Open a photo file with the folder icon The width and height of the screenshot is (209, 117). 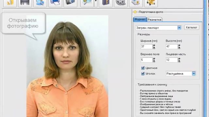pyautogui.click(x=10, y=3)
